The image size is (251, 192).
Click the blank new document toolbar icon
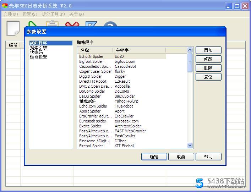[13, 28]
